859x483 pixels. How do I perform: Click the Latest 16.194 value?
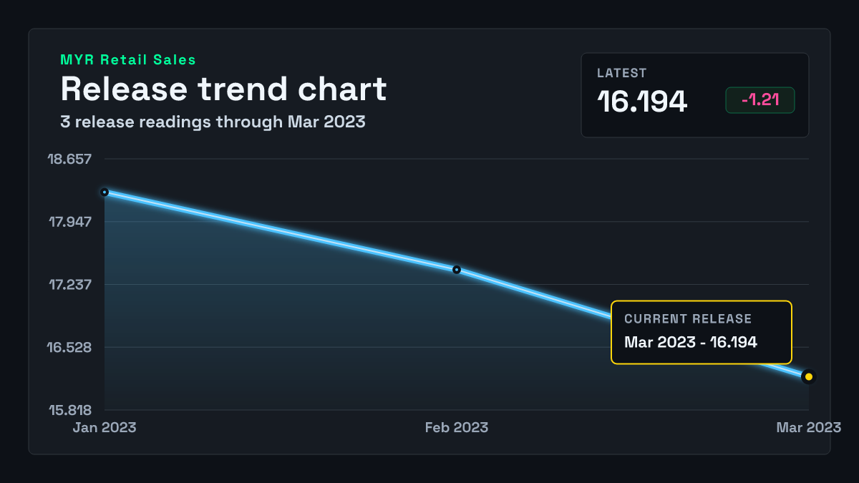click(642, 102)
